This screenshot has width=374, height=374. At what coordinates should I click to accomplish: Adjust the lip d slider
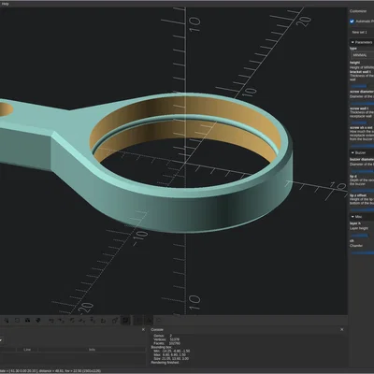click(x=362, y=190)
